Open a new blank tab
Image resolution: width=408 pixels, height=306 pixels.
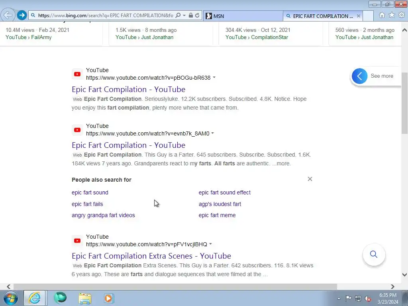[x=368, y=16]
